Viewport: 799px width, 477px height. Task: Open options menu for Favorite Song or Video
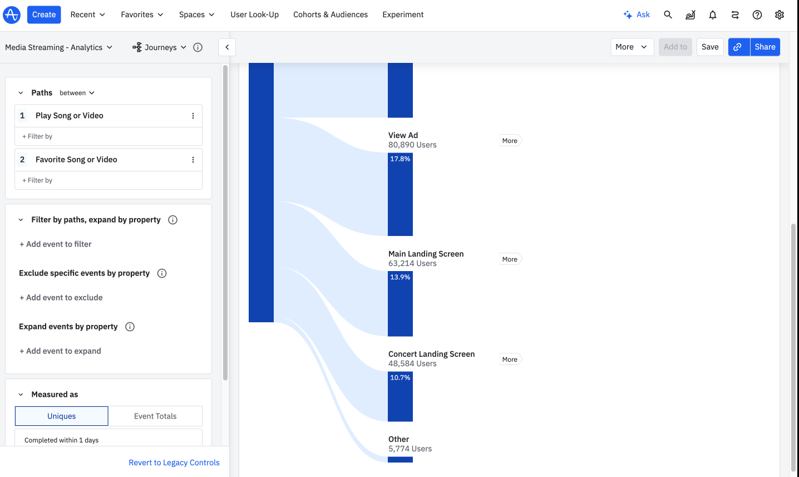click(x=193, y=160)
